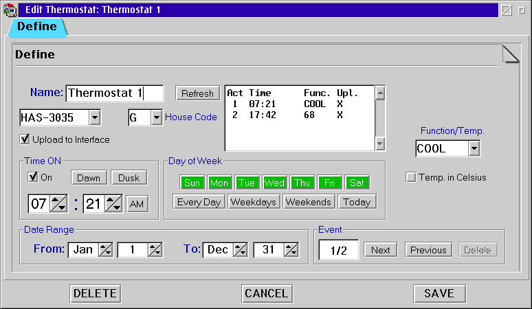Open the HAS-3035 model dropdown

95,118
